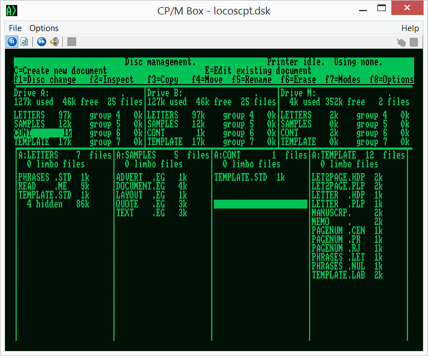The width and height of the screenshot is (428, 356).
Task: Click the DOCUMENT.EG file
Action: click(152, 186)
